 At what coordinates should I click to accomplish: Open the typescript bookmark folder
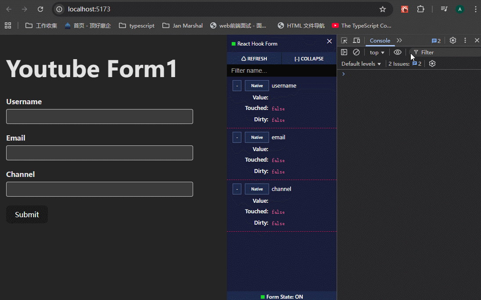pos(136,25)
